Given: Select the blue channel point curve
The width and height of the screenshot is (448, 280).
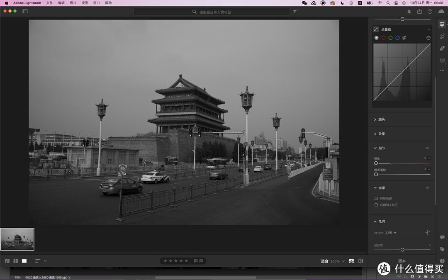Looking at the screenshot, I should click(397, 37).
